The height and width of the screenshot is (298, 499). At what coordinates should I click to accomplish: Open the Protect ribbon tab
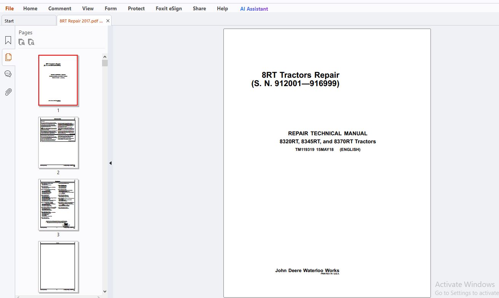[136, 8]
